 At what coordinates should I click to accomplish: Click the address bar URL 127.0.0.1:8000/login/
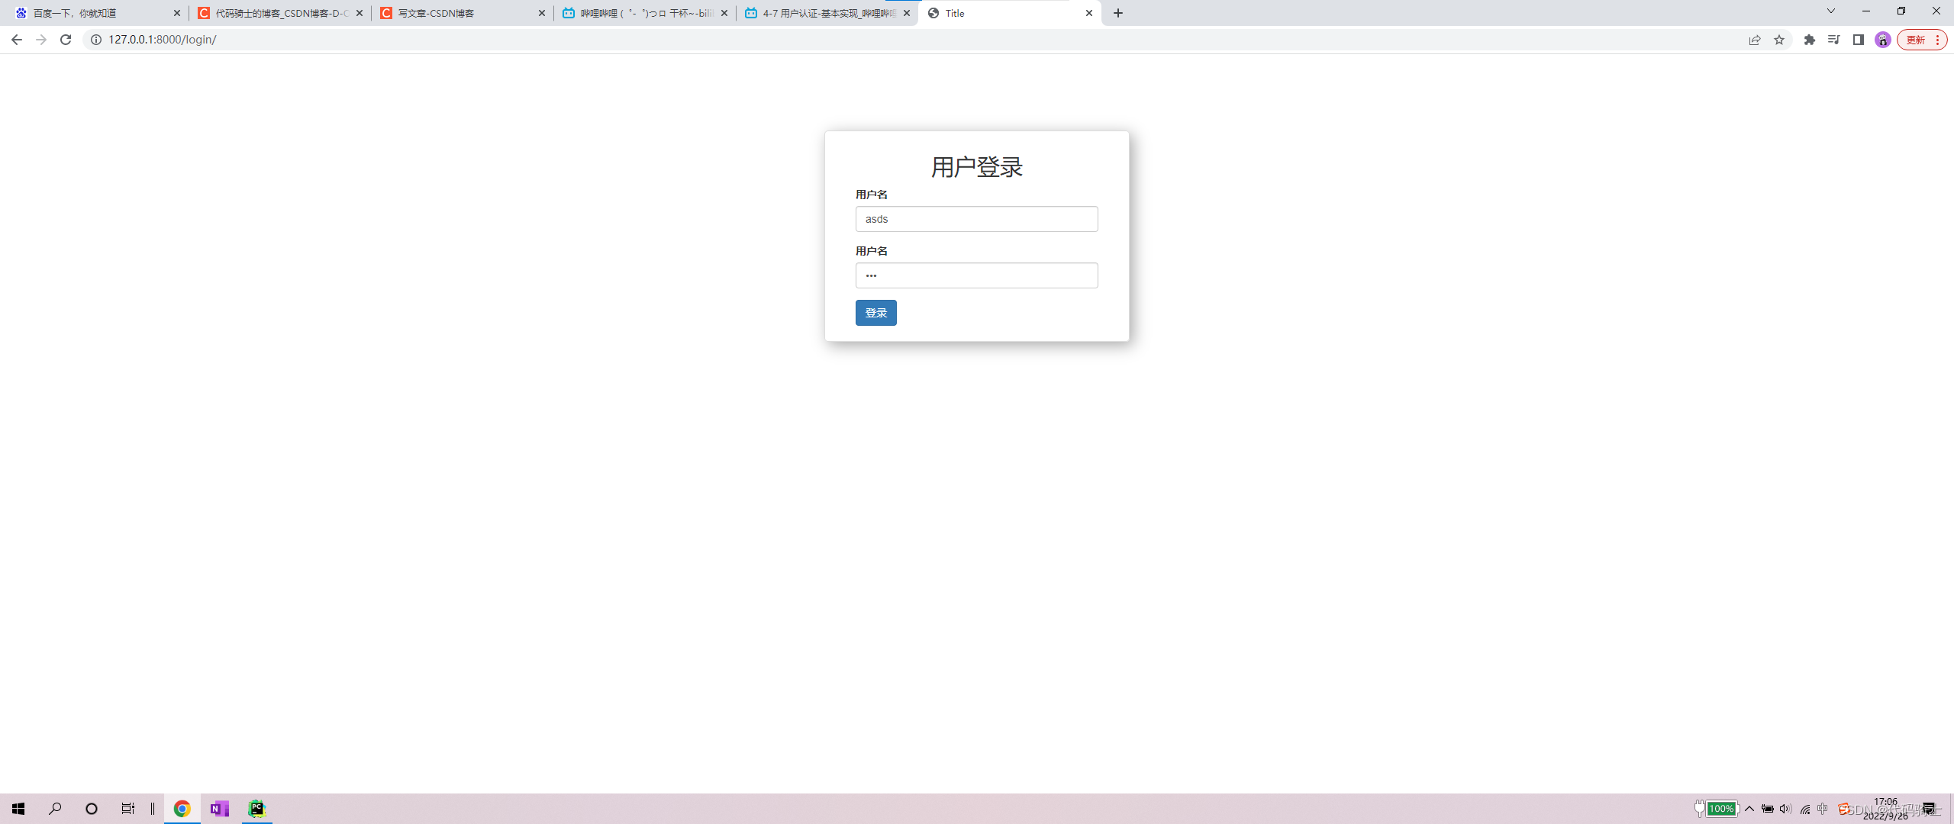tap(163, 40)
